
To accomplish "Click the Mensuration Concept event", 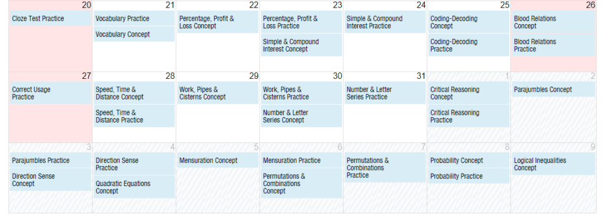I will [x=217, y=160].
